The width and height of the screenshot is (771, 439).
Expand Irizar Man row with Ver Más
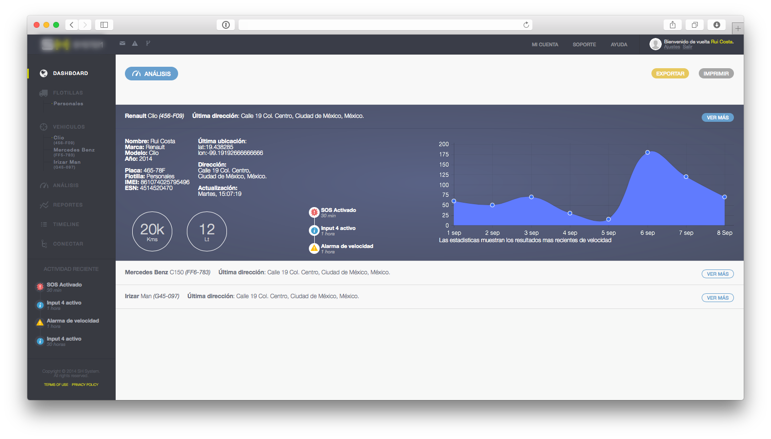click(x=717, y=298)
